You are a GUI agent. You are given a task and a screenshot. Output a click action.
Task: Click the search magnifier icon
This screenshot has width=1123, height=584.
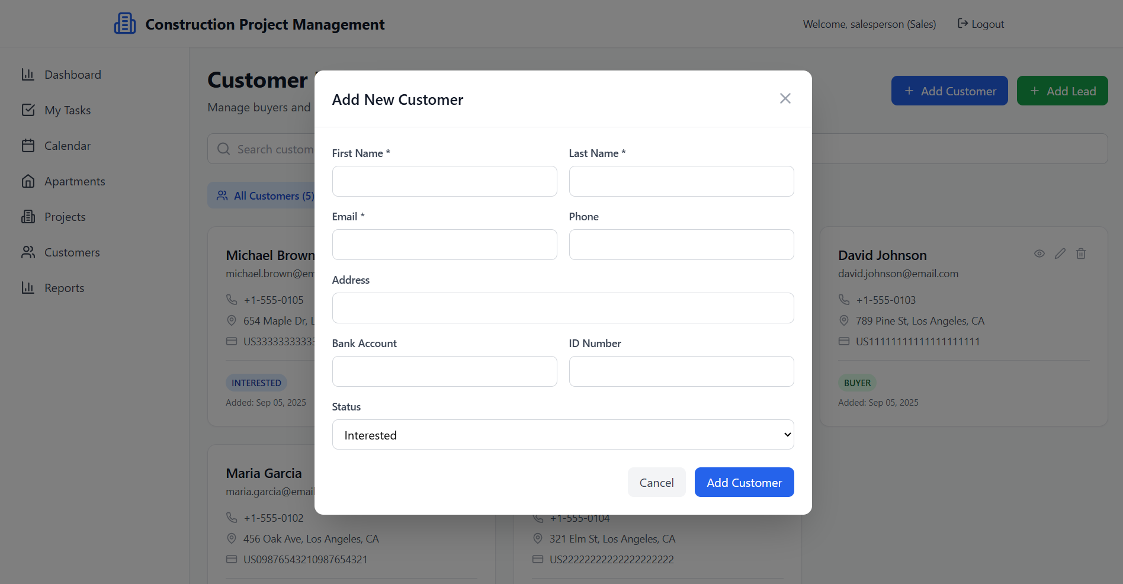pos(223,149)
